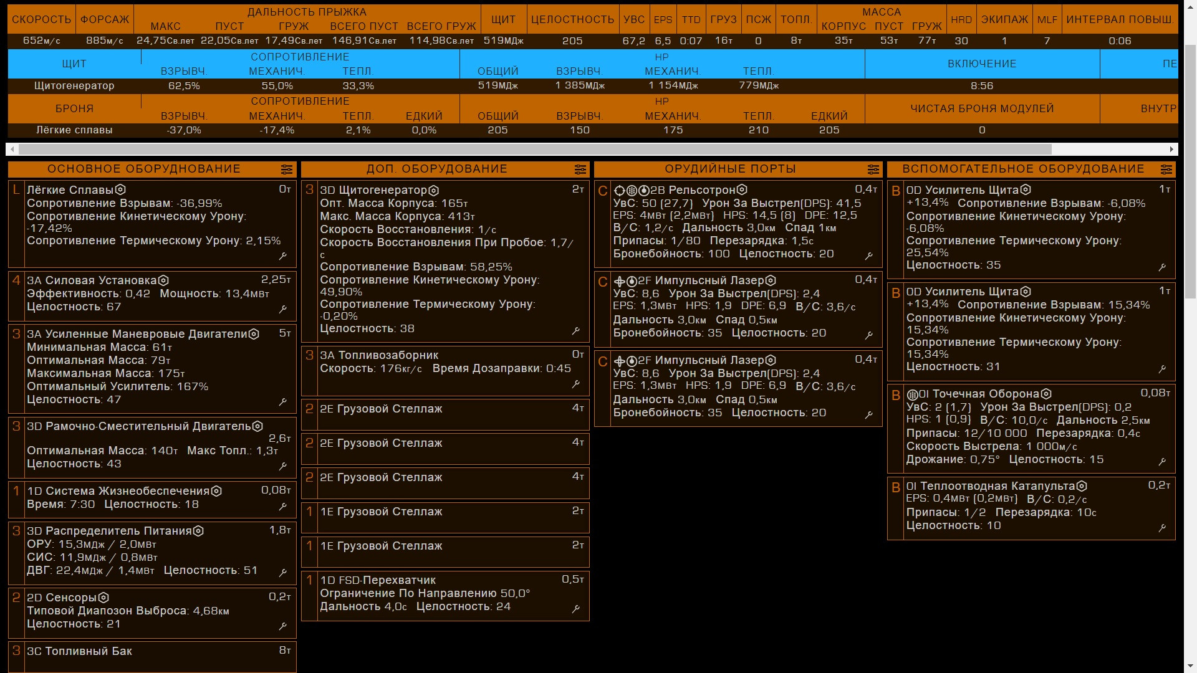Select the ЩИТ stats header cell

(74, 64)
